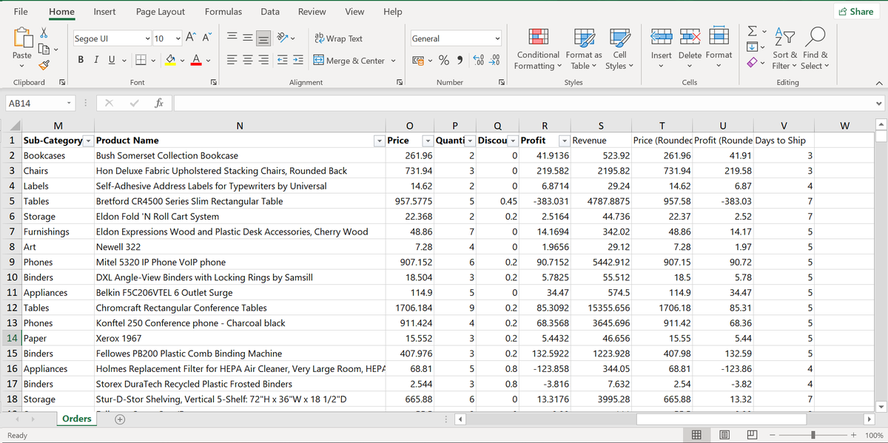Open Cell Styles gallery
The width and height of the screenshot is (888, 443).
(619, 50)
